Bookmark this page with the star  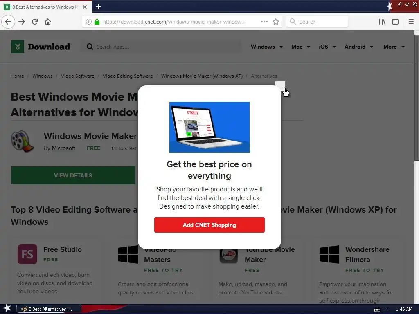coord(276,22)
